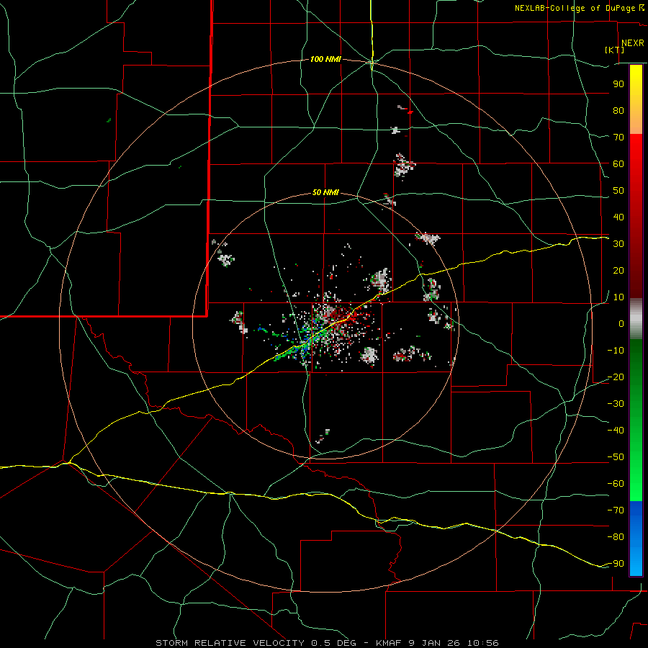
Task: Click the 50 NMI range ring label
Action: [x=325, y=192]
